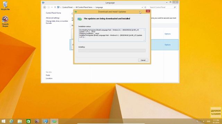Click the See also heading
This screenshot has height=124, width=222.
click(49, 72)
